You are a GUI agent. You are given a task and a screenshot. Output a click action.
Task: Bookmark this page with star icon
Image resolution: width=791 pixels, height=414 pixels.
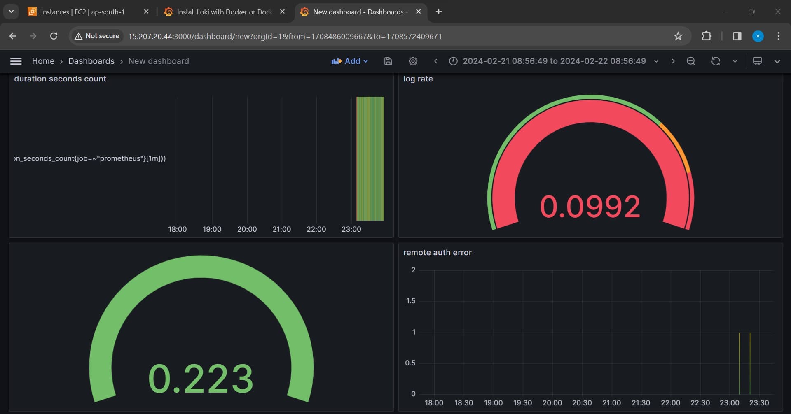tap(678, 36)
